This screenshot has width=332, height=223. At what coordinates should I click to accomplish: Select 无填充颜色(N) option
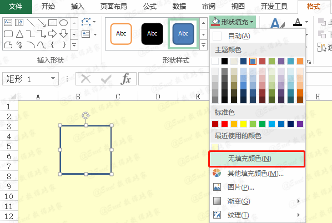click(257, 159)
